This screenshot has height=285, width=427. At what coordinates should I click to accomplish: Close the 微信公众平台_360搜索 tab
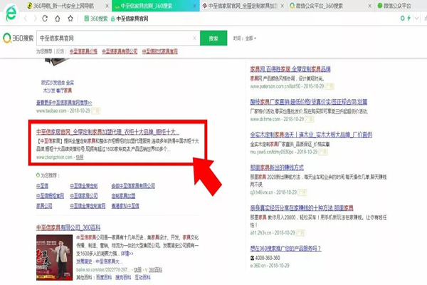370,6
